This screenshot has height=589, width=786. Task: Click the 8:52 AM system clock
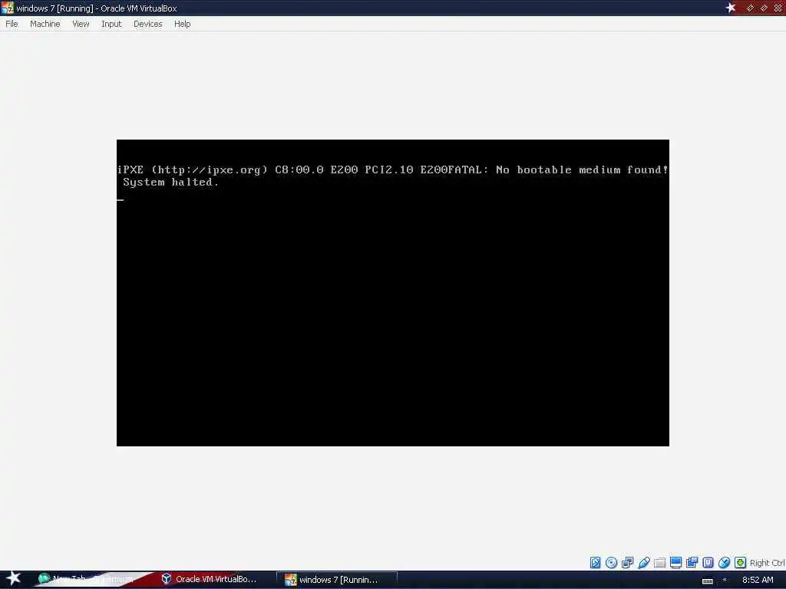pyautogui.click(x=758, y=580)
